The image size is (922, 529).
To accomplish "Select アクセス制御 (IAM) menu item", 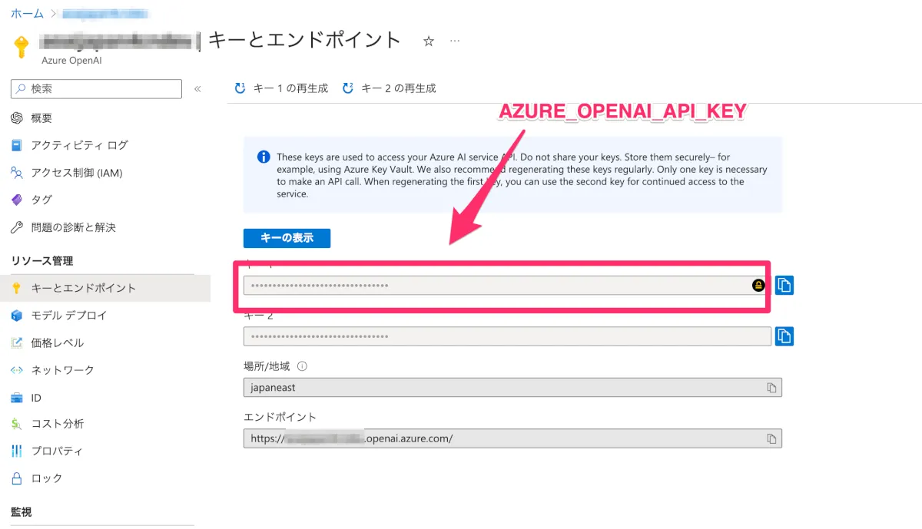I will 76,173.
